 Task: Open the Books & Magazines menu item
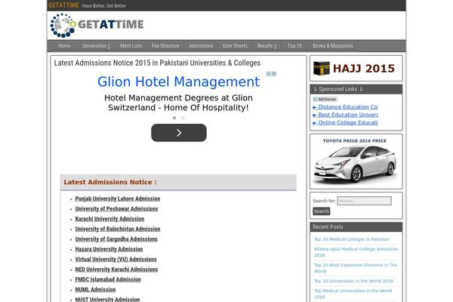tap(333, 46)
